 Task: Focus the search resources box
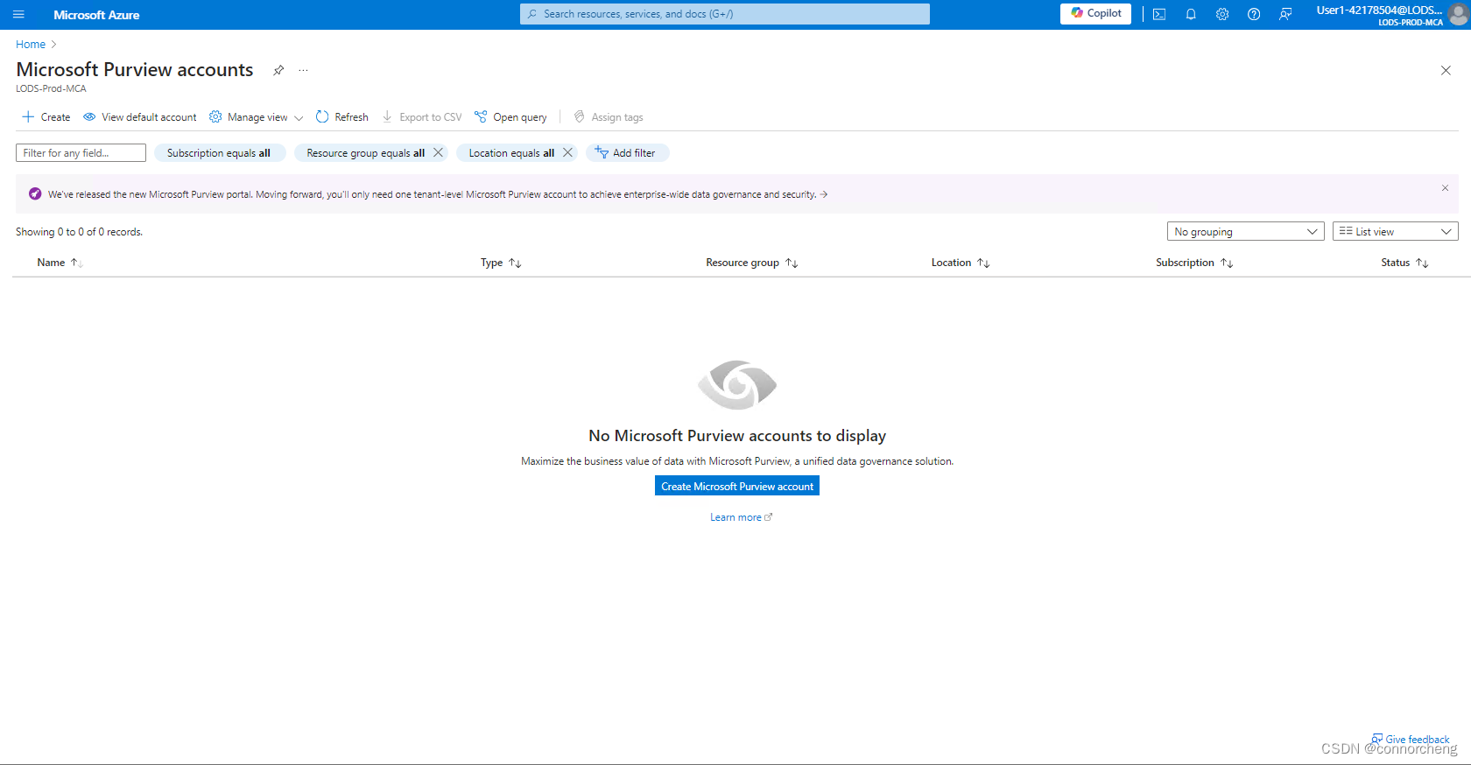pos(725,14)
